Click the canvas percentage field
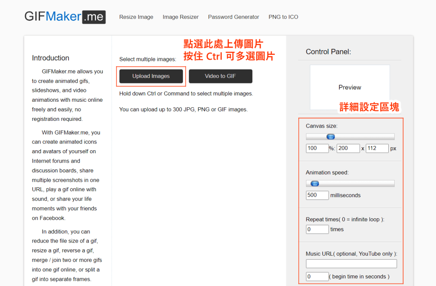This screenshot has height=286, width=436. 317,149
